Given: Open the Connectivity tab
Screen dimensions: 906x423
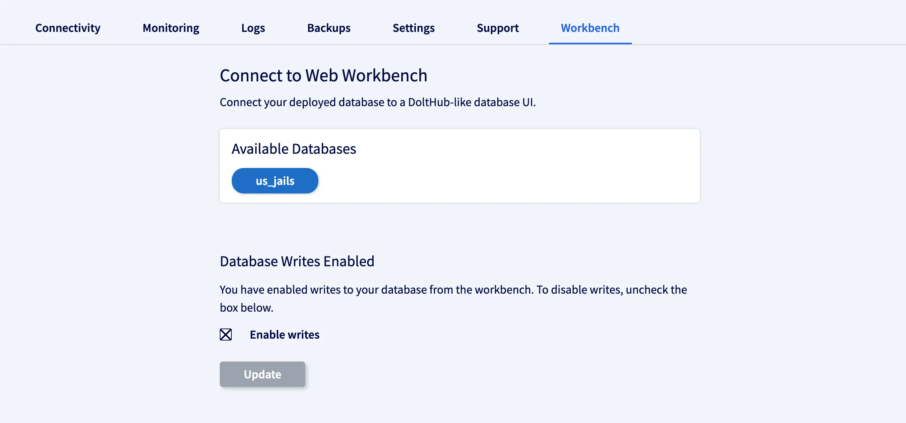Looking at the screenshot, I should [68, 28].
